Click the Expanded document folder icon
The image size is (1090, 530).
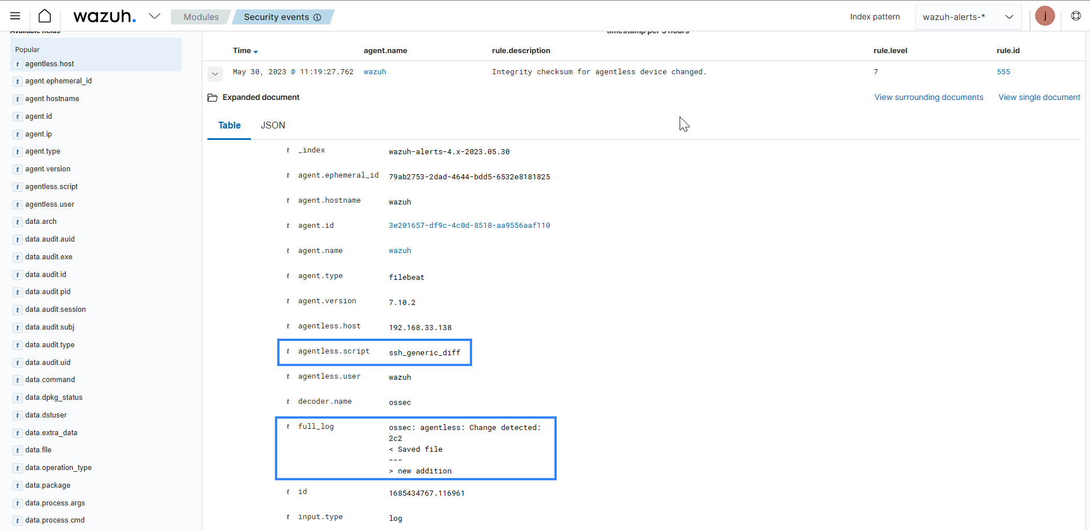[212, 98]
